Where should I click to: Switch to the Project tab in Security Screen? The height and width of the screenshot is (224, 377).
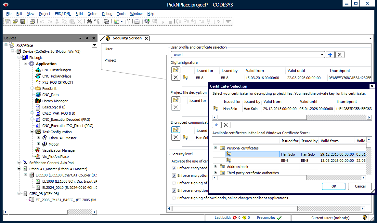click(x=110, y=60)
